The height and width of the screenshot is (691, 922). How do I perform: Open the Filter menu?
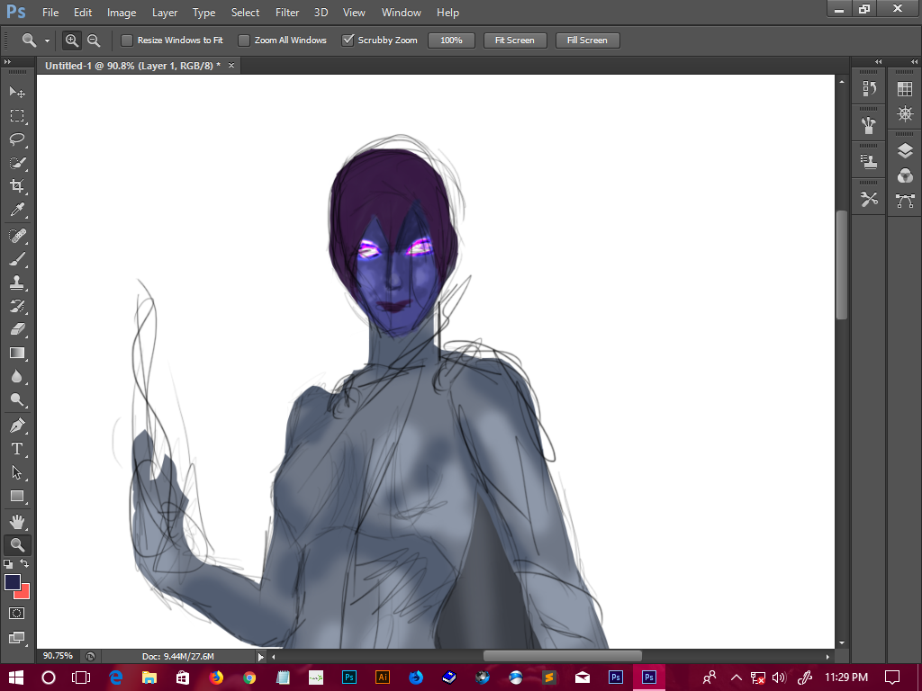287,13
